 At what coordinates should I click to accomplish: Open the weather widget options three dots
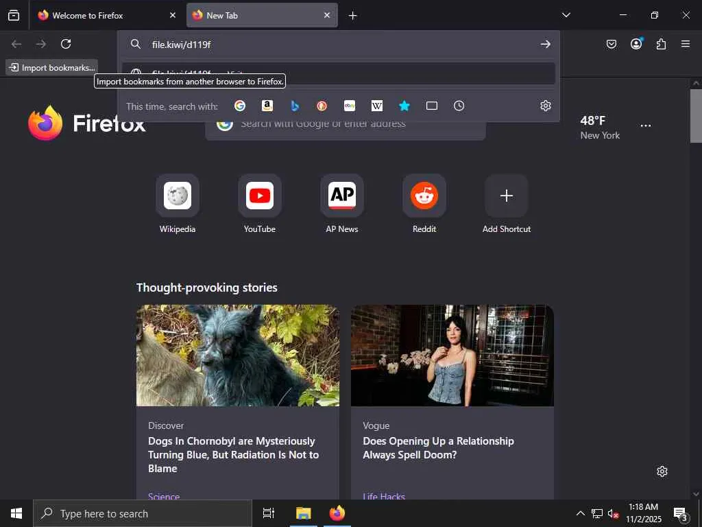point(646,126)
